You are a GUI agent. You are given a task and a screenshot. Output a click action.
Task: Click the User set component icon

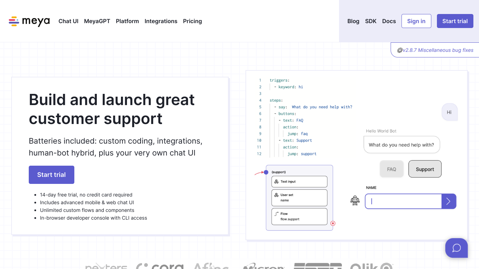tap(276, 195)
